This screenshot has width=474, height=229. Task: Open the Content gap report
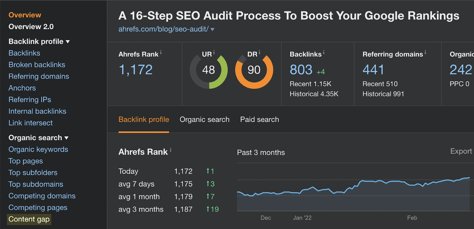[x=29, y=219]
